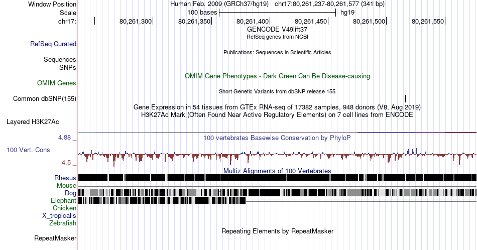Open H3K27Ac Mark on 7 cell lines title
477x250 pixels.
[277, 114]
